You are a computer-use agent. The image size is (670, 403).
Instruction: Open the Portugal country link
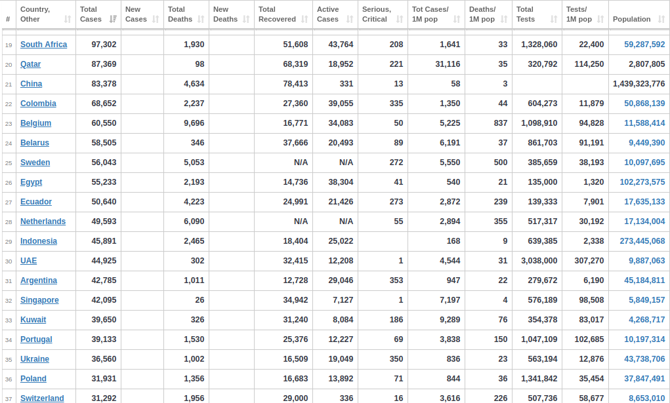coord(36,339)
